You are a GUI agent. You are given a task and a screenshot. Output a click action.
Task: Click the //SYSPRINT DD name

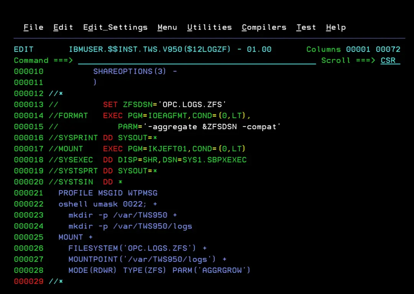pyautogui.click(x=73, y=138)
